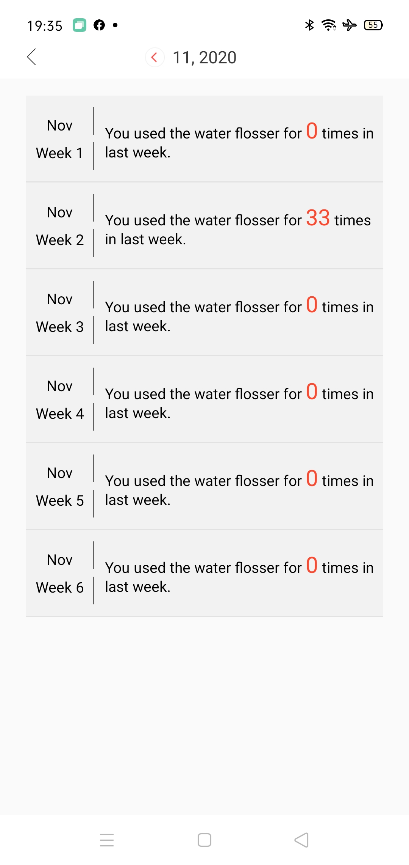This screenshot has height=865, width=409.
Task: Tap the Bluetooth status icon
Action: (x=309, y=25)
